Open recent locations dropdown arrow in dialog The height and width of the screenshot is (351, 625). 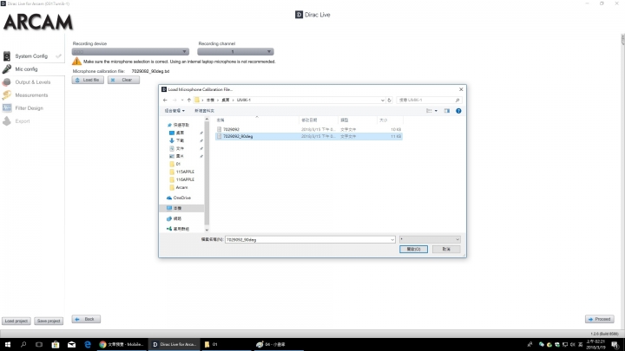coord(182,100)
